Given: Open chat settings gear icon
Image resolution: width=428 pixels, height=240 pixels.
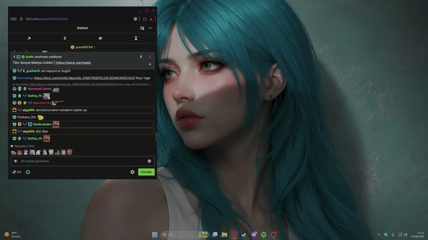Looking at the screenshot, I should point(132,172).
